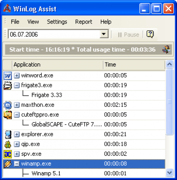Click the cuteftppro.exe icon
This screenshot has width=177, height=180.
click(8, 115)
